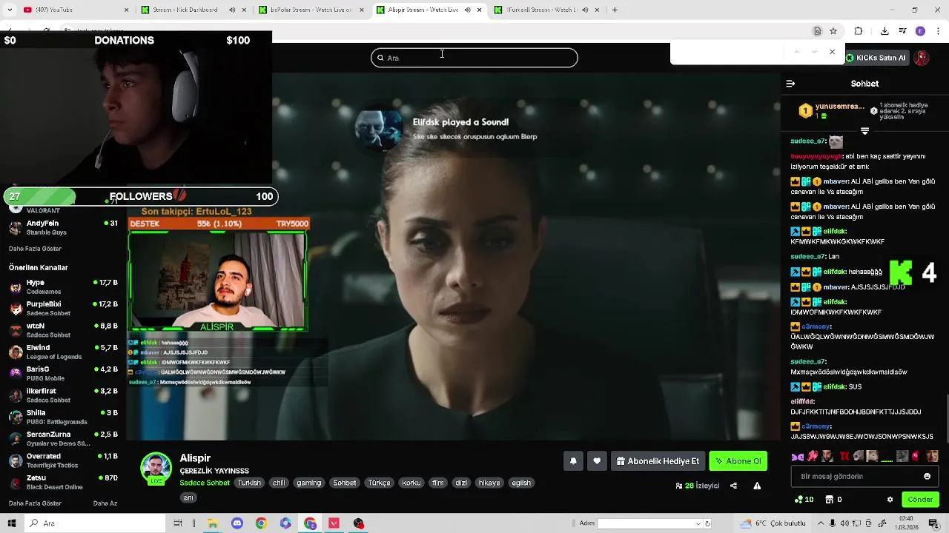This screenshot has height=533, width=949.
Task: Open the browser Extensions puzzle icon
Action: point(859,31)
